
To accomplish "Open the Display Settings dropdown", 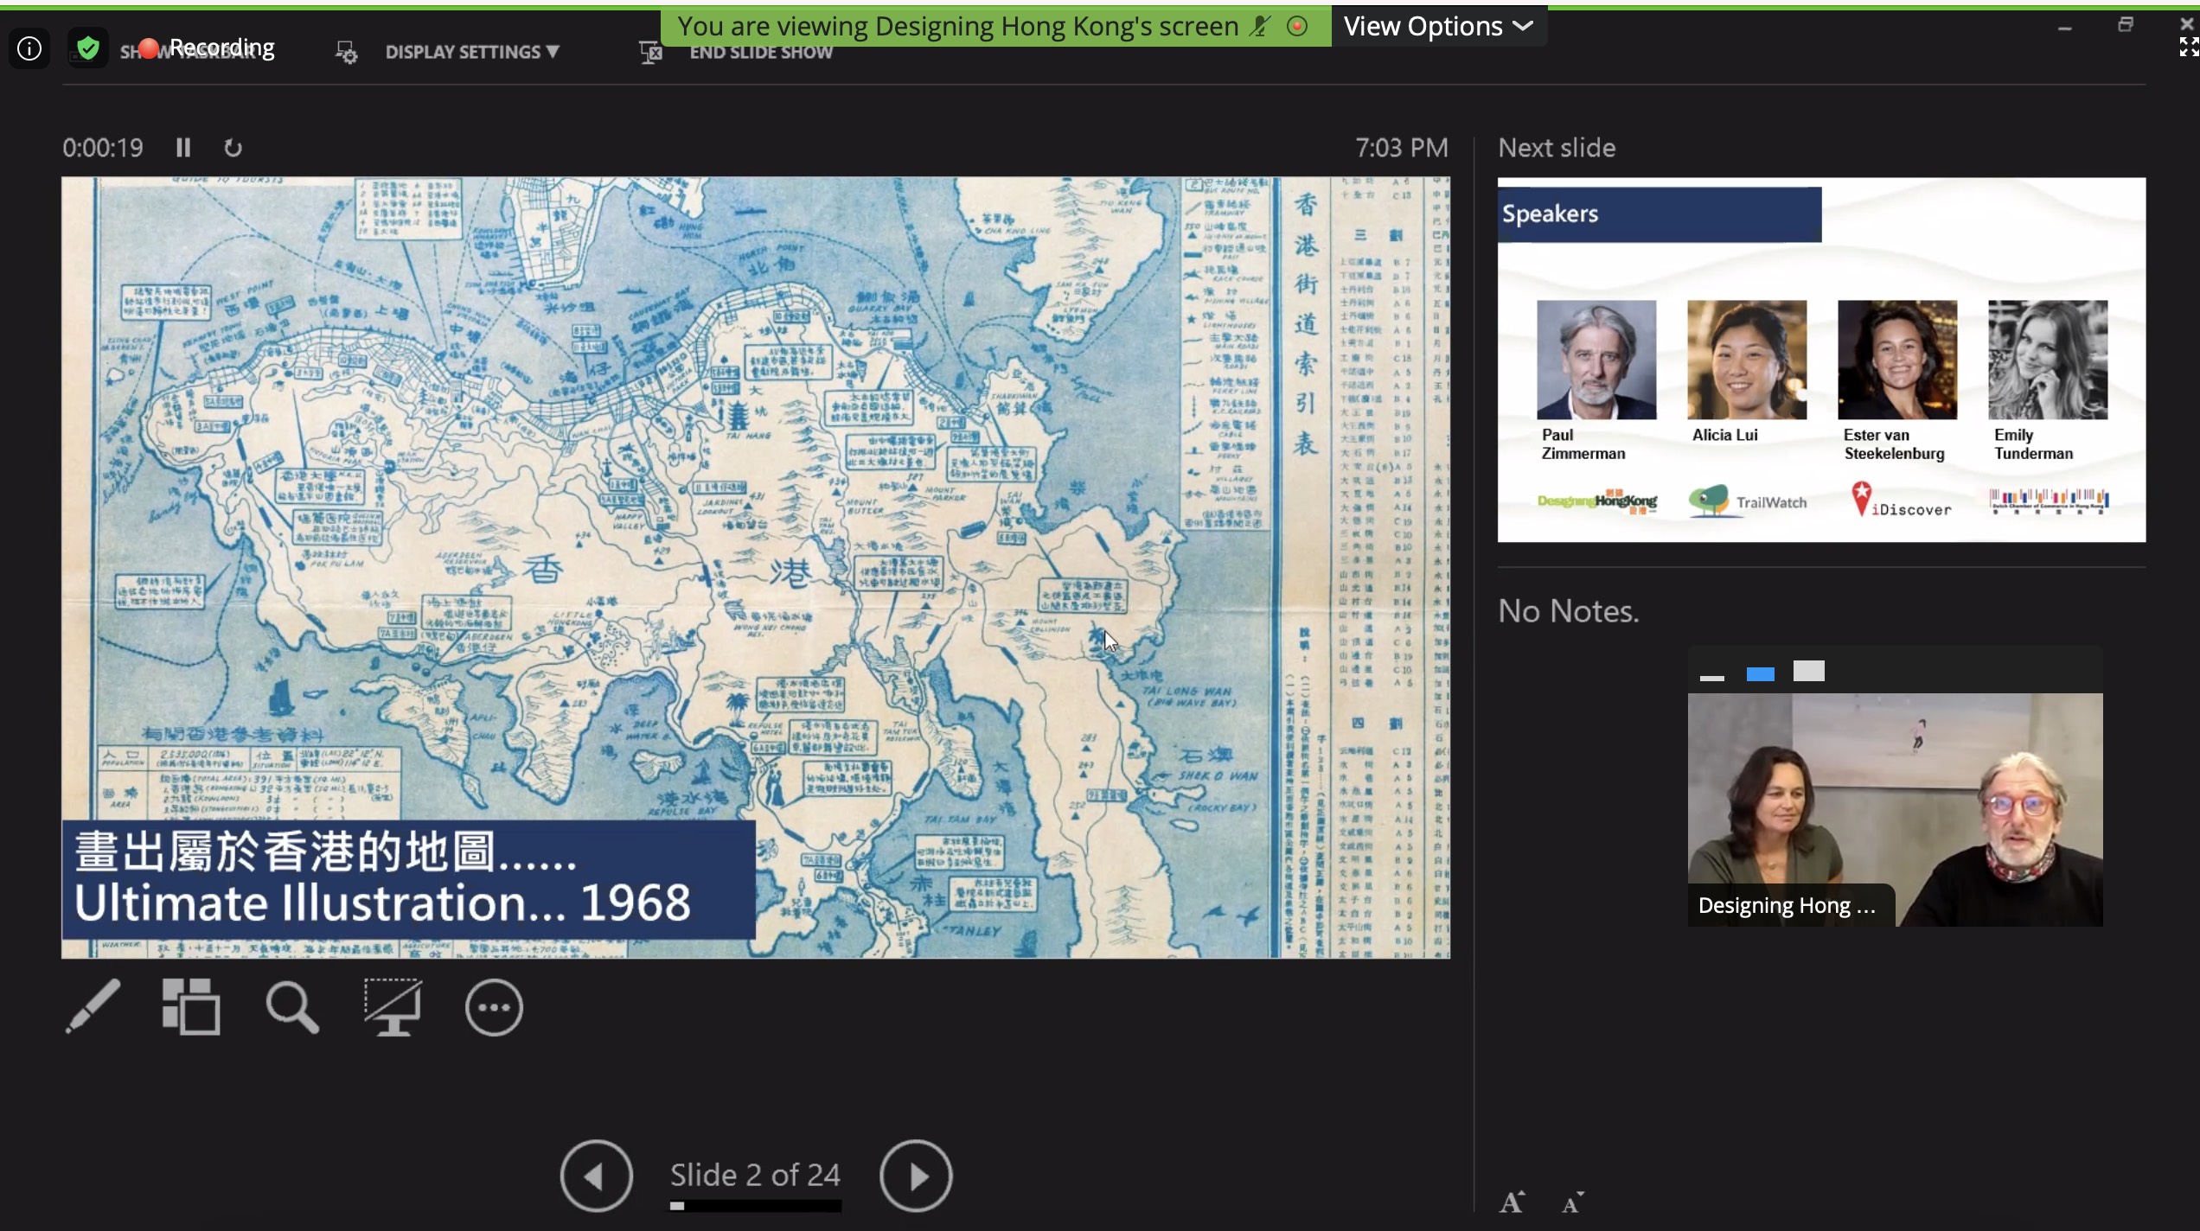I will point(472,52).
